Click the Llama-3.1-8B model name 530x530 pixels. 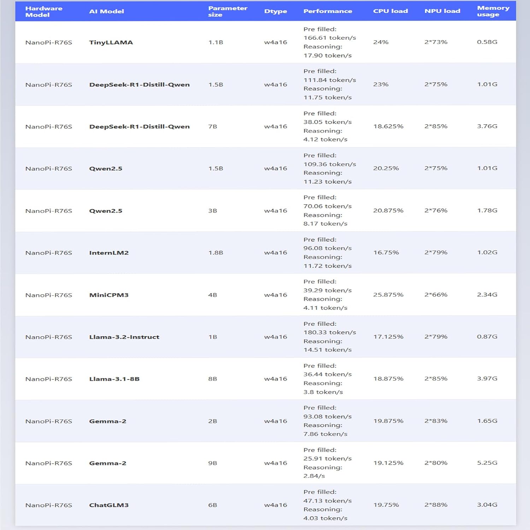point(114,379)
